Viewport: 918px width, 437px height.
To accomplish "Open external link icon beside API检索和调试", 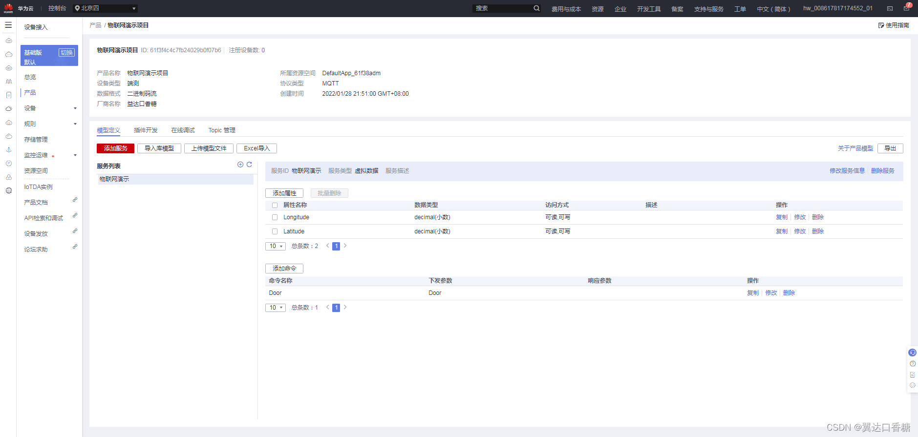I will [75, 215].
